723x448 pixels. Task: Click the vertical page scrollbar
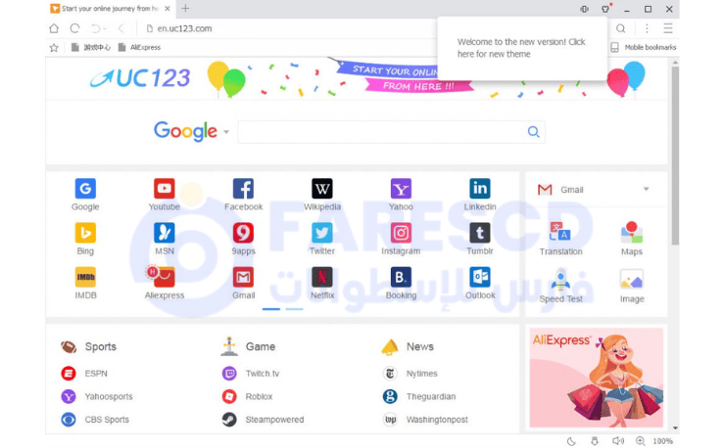pos(675,157)
